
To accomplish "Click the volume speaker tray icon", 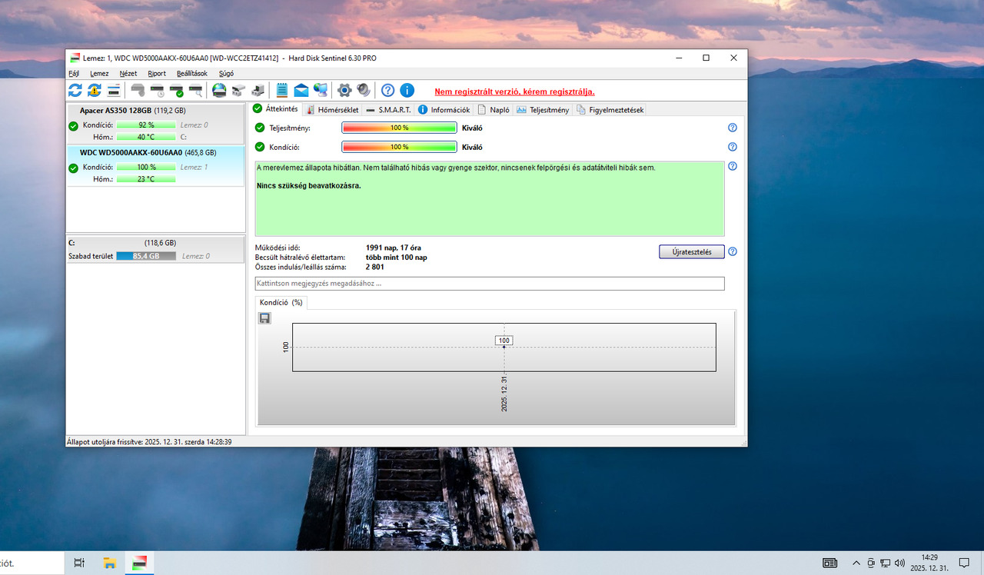I will 899,563.
